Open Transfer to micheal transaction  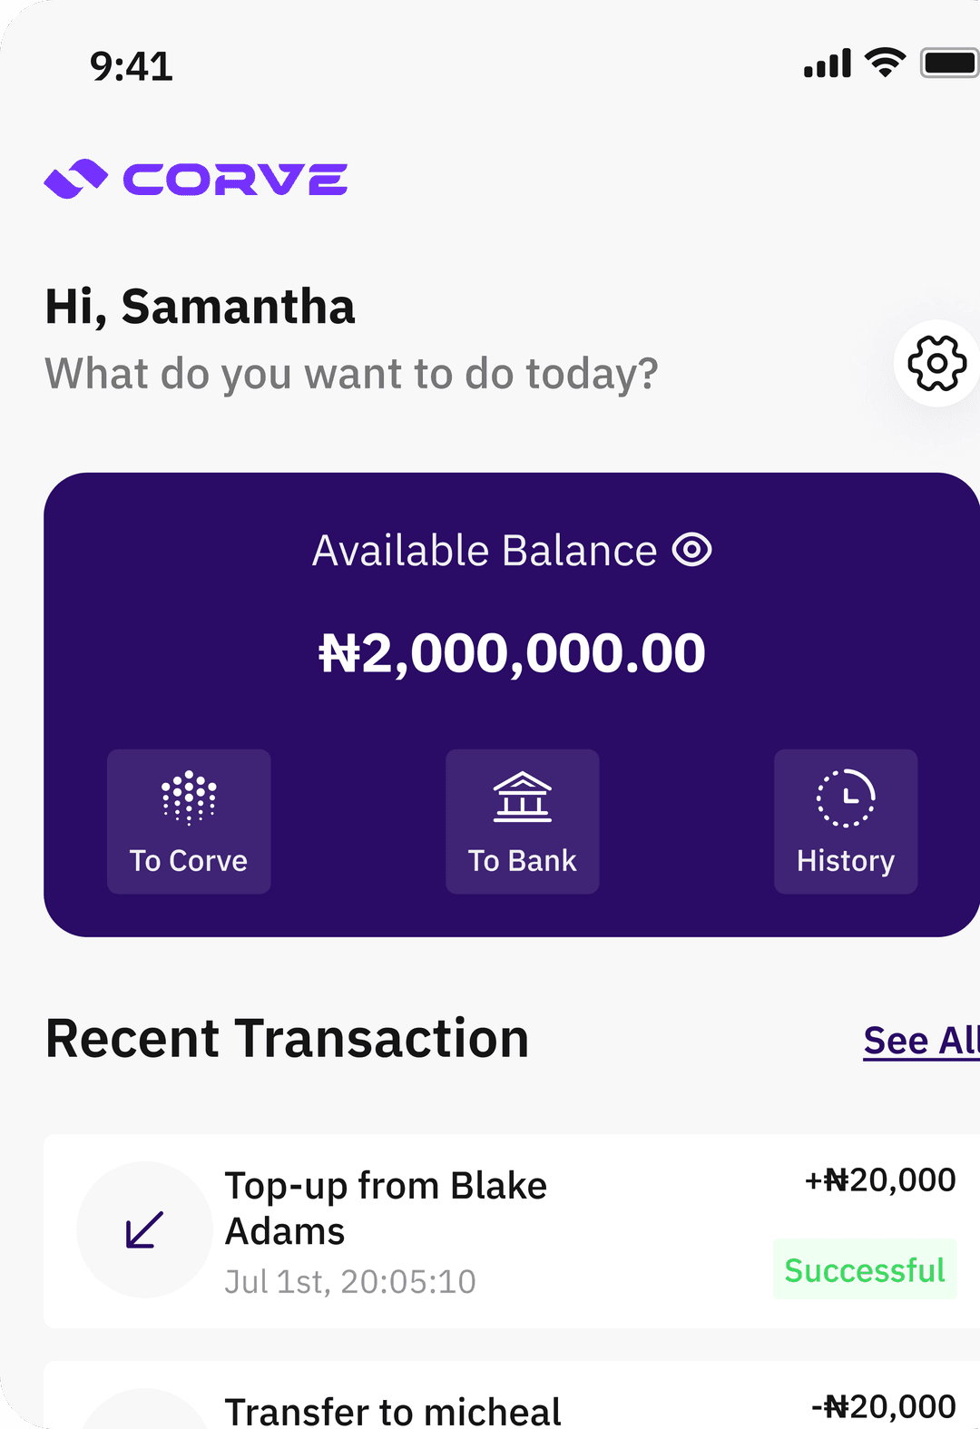[393, 1411]
